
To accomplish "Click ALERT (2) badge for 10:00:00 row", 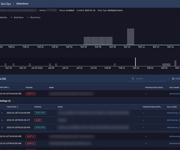I will pos(31,136).
